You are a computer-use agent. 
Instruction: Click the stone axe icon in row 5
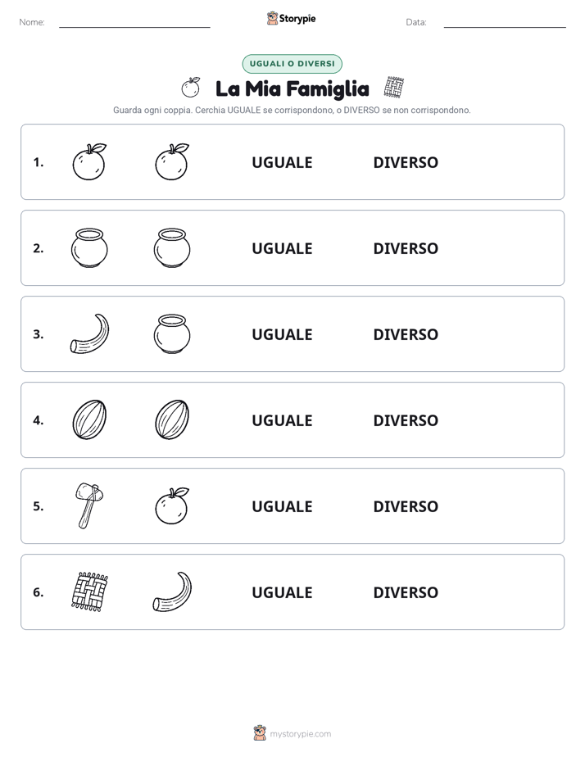click(x=89, y=506)
